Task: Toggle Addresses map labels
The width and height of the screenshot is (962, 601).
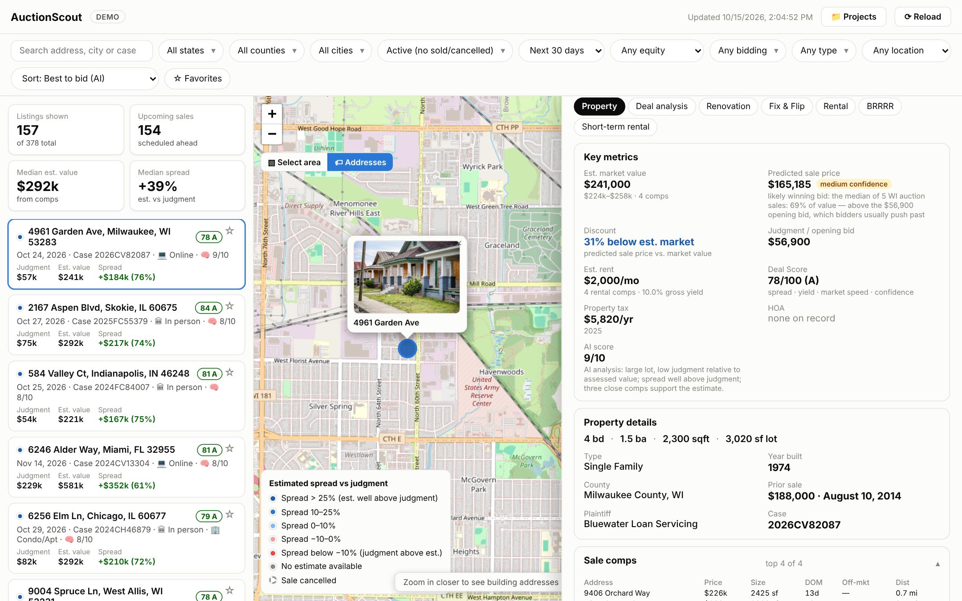Action: (x=360, y=162)
